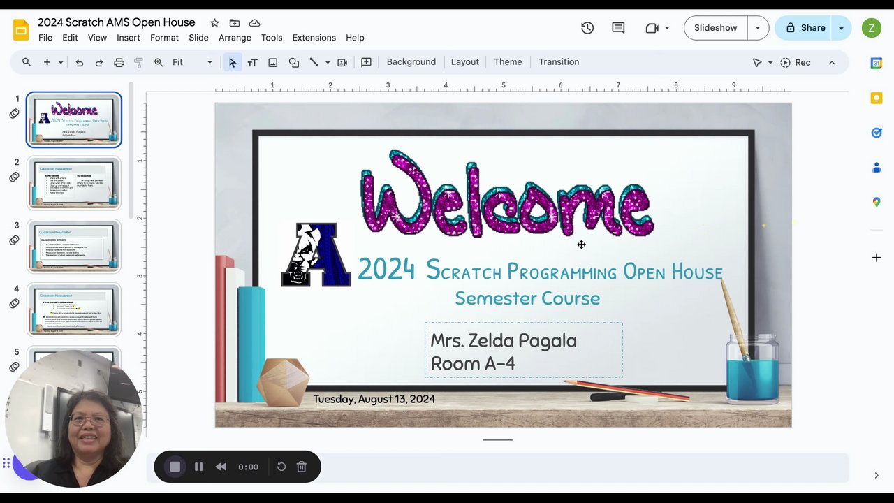Collapse the toolbar with up chevron

(831, 62)
